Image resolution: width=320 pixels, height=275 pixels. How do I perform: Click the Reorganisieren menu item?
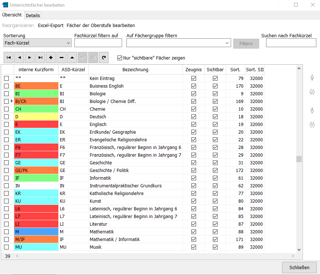click(x=18, y=25)
